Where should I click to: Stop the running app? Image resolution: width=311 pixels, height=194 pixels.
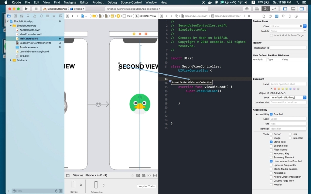click(36, 9)
